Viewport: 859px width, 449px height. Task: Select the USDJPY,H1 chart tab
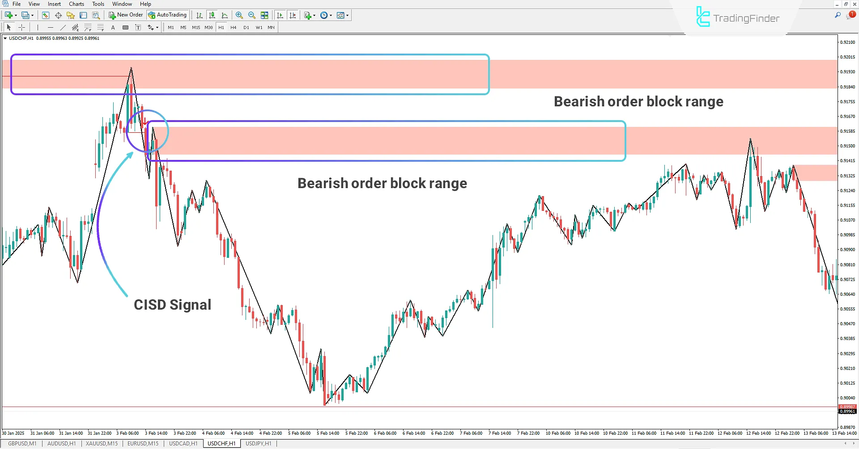pyautogui.click(x=258, y=444)
